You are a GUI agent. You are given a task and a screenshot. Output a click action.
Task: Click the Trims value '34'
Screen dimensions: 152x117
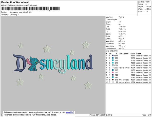120,24
